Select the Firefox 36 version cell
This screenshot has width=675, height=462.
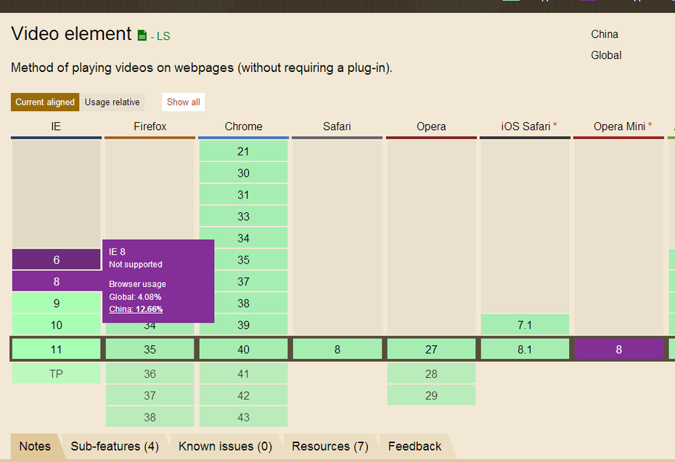tap(150, 373)
